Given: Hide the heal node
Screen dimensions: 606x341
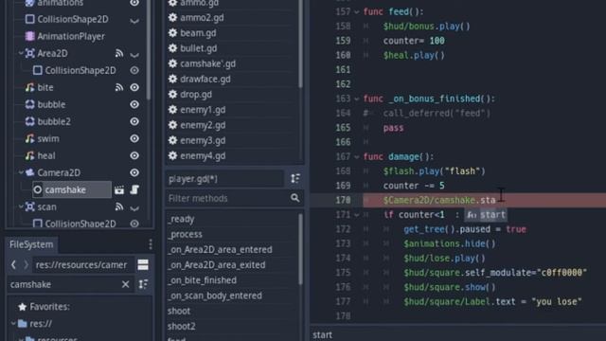Looking at the screenshot, I should (134, 155).
